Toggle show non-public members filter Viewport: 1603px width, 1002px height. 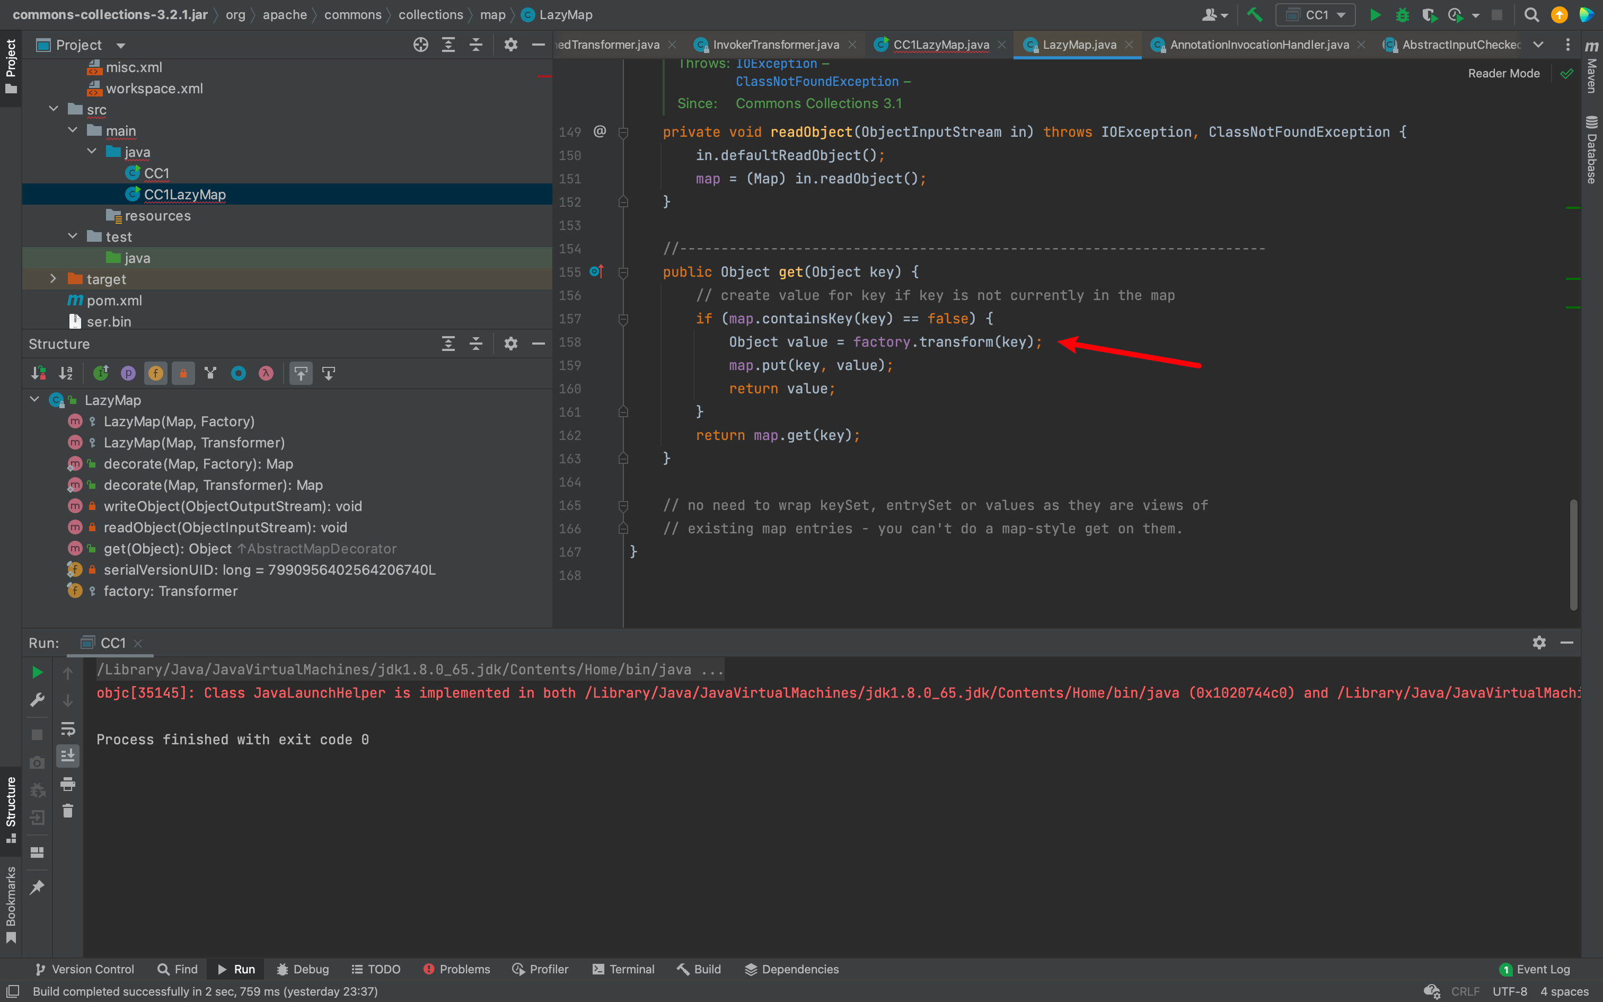pyautogui.click(x=183, y=373)
